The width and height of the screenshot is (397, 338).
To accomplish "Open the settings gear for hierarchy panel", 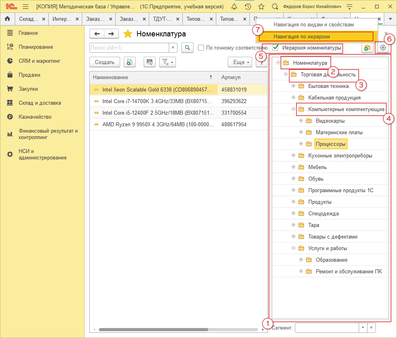I will (383, 48).
